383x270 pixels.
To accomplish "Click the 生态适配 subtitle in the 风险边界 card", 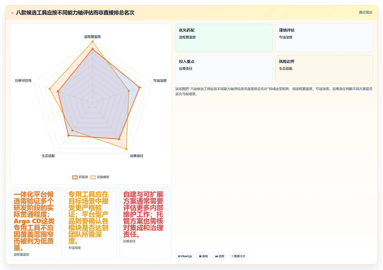I will 286,69.
